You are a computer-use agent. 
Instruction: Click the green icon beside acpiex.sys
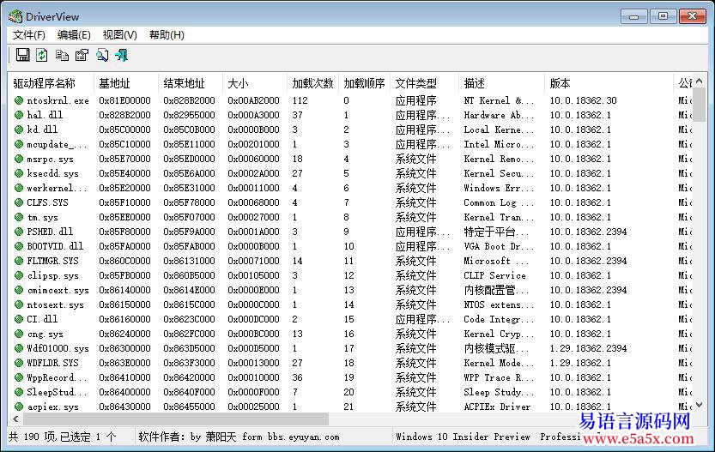click(x=19, y=407)
